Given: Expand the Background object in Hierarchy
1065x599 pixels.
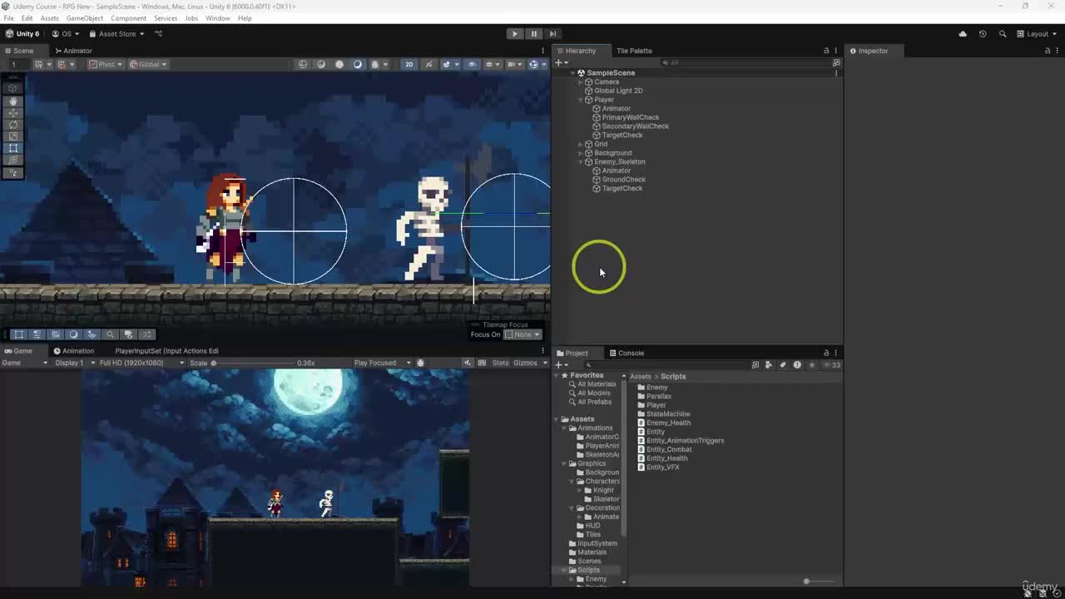Looking at the screenshot, I should [x=581, y=153].
